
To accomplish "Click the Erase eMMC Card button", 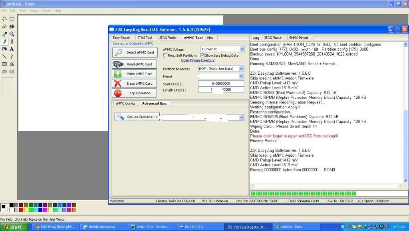I will (x=135, y=84).
